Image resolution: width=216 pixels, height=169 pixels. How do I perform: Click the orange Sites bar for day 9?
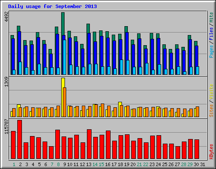65,102
